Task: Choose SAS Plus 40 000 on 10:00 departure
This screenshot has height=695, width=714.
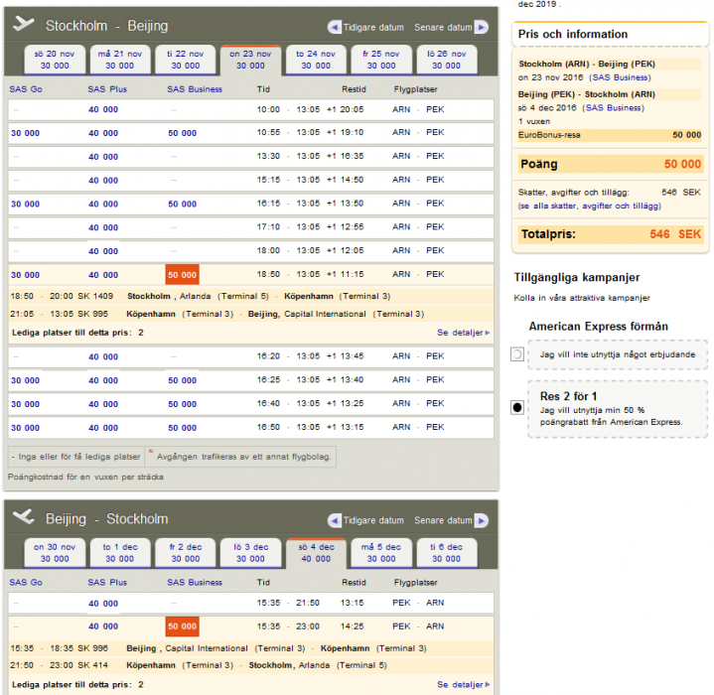Action: pos(102,109)
